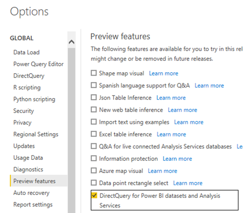Select Usage Data options

pos(28,158)
